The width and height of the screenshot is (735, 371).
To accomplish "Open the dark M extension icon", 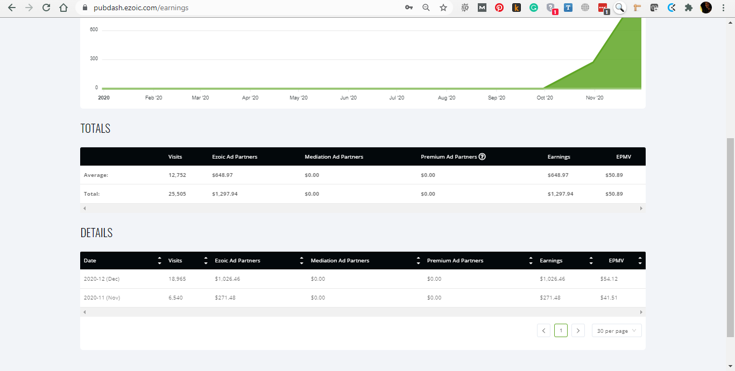I will pos(482,8).
